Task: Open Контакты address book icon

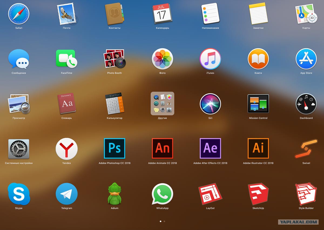Action: point(114,14)
